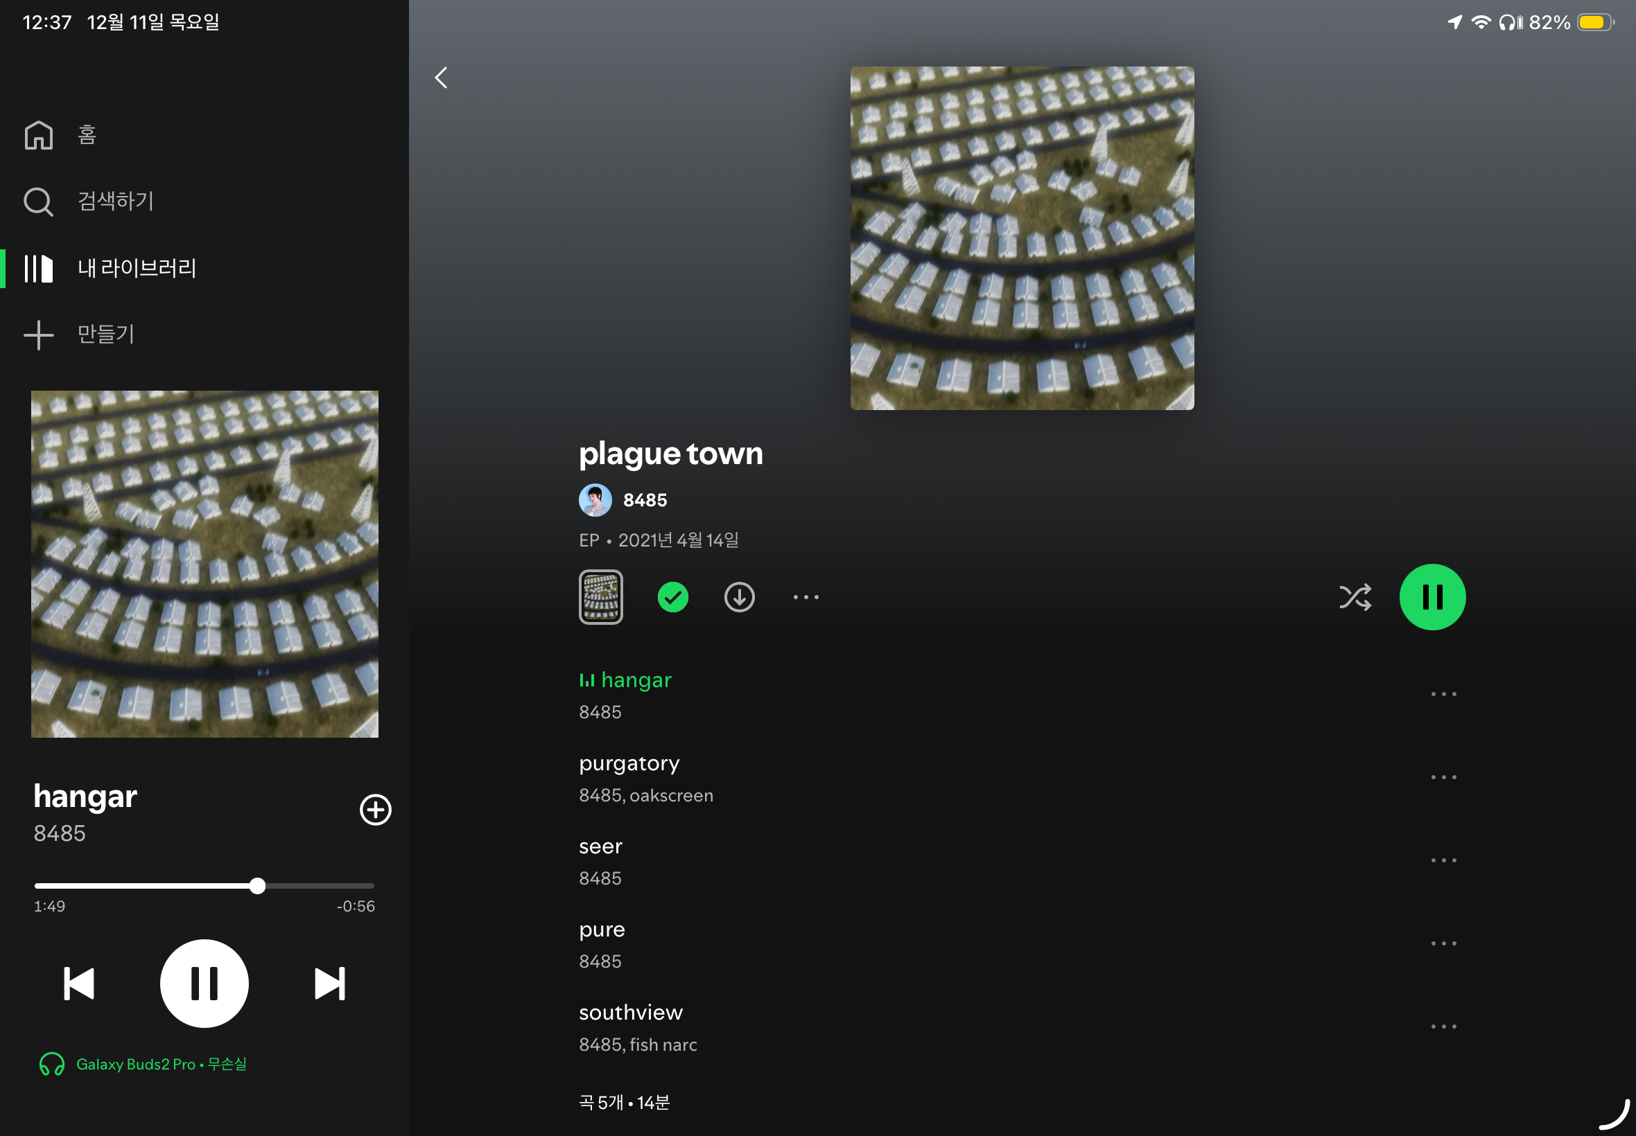Open the three-dot menu for purgatory

pyautogui.click(x=1443, y=777)
